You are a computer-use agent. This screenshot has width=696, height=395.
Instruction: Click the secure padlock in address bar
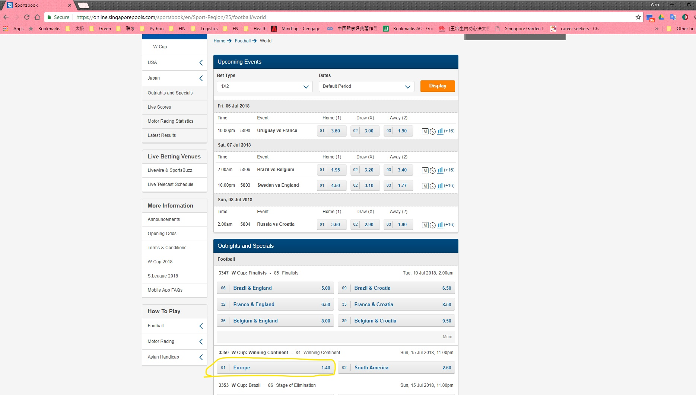point(49,17)
